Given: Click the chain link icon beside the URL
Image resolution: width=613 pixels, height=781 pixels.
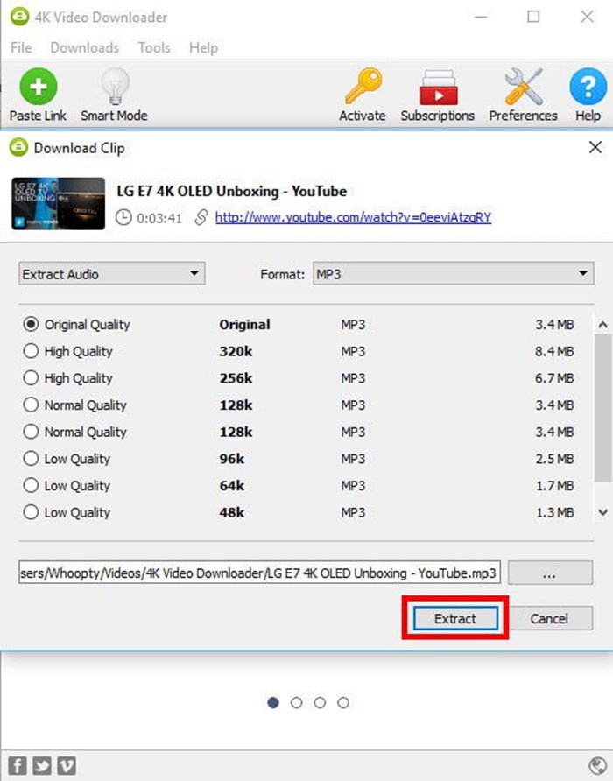Looking at the screenshot, I should click(x=201, y=217).
